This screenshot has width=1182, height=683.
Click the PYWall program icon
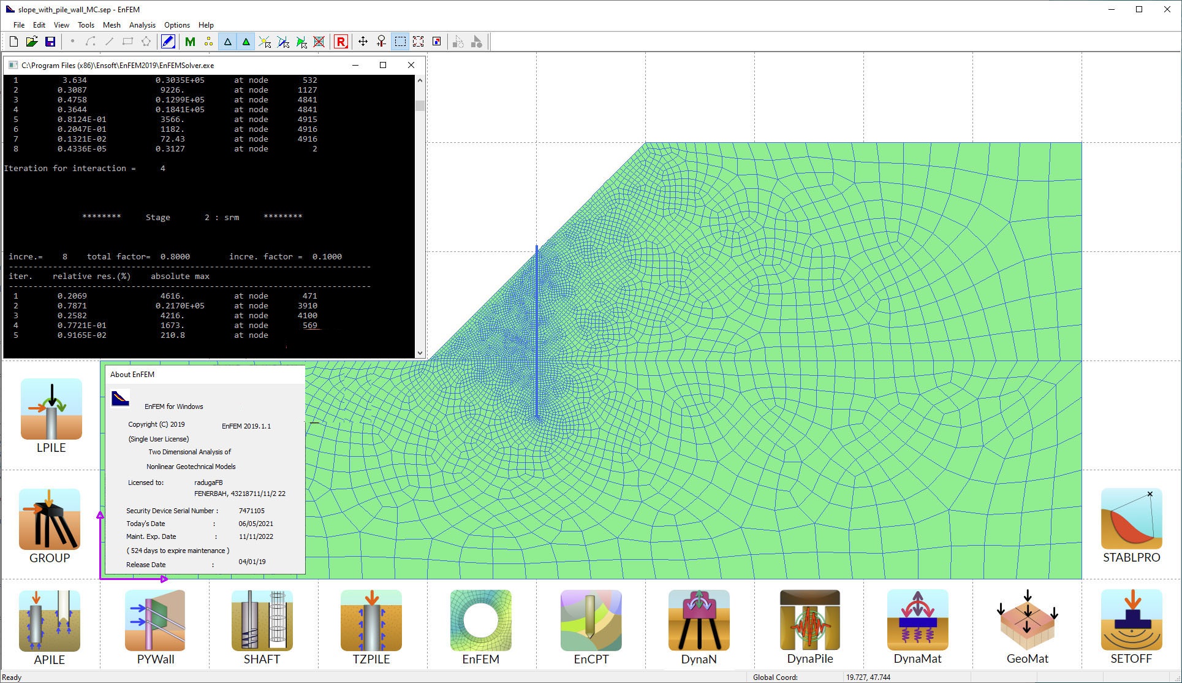coord(155,620)
